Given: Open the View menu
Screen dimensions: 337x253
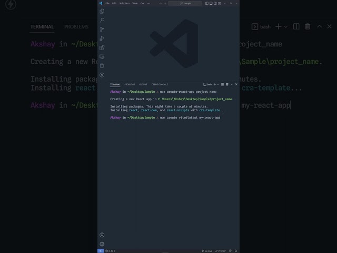Looking at the screenshot, I should [135, 4].
